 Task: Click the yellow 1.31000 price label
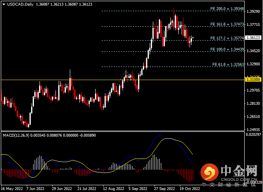pos(253,80)
